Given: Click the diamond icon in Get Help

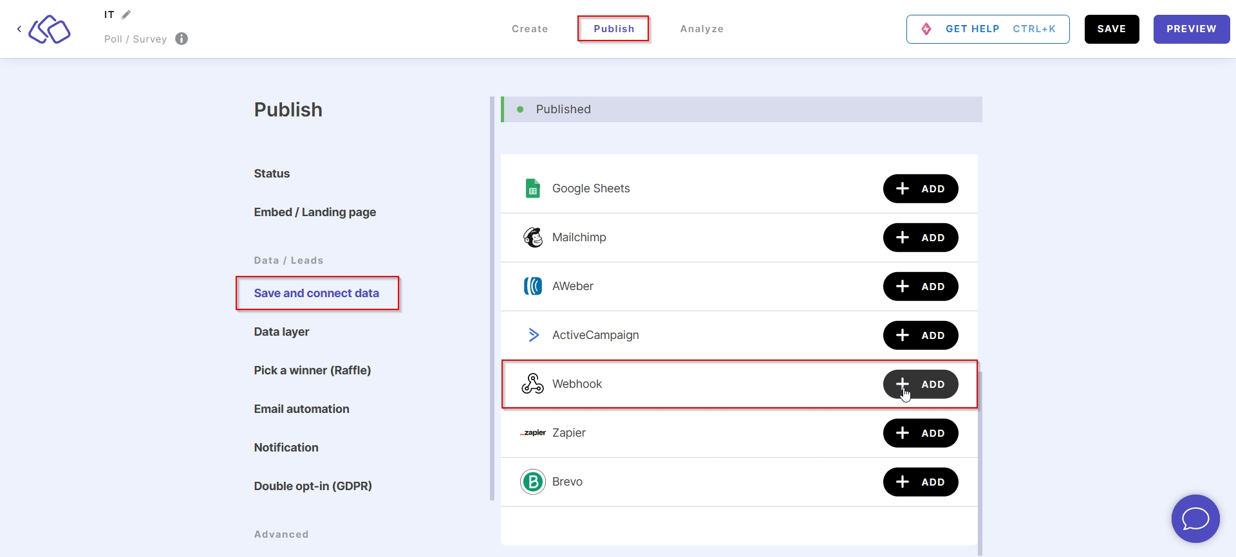Looking at the screenshot, I should 926,29.
